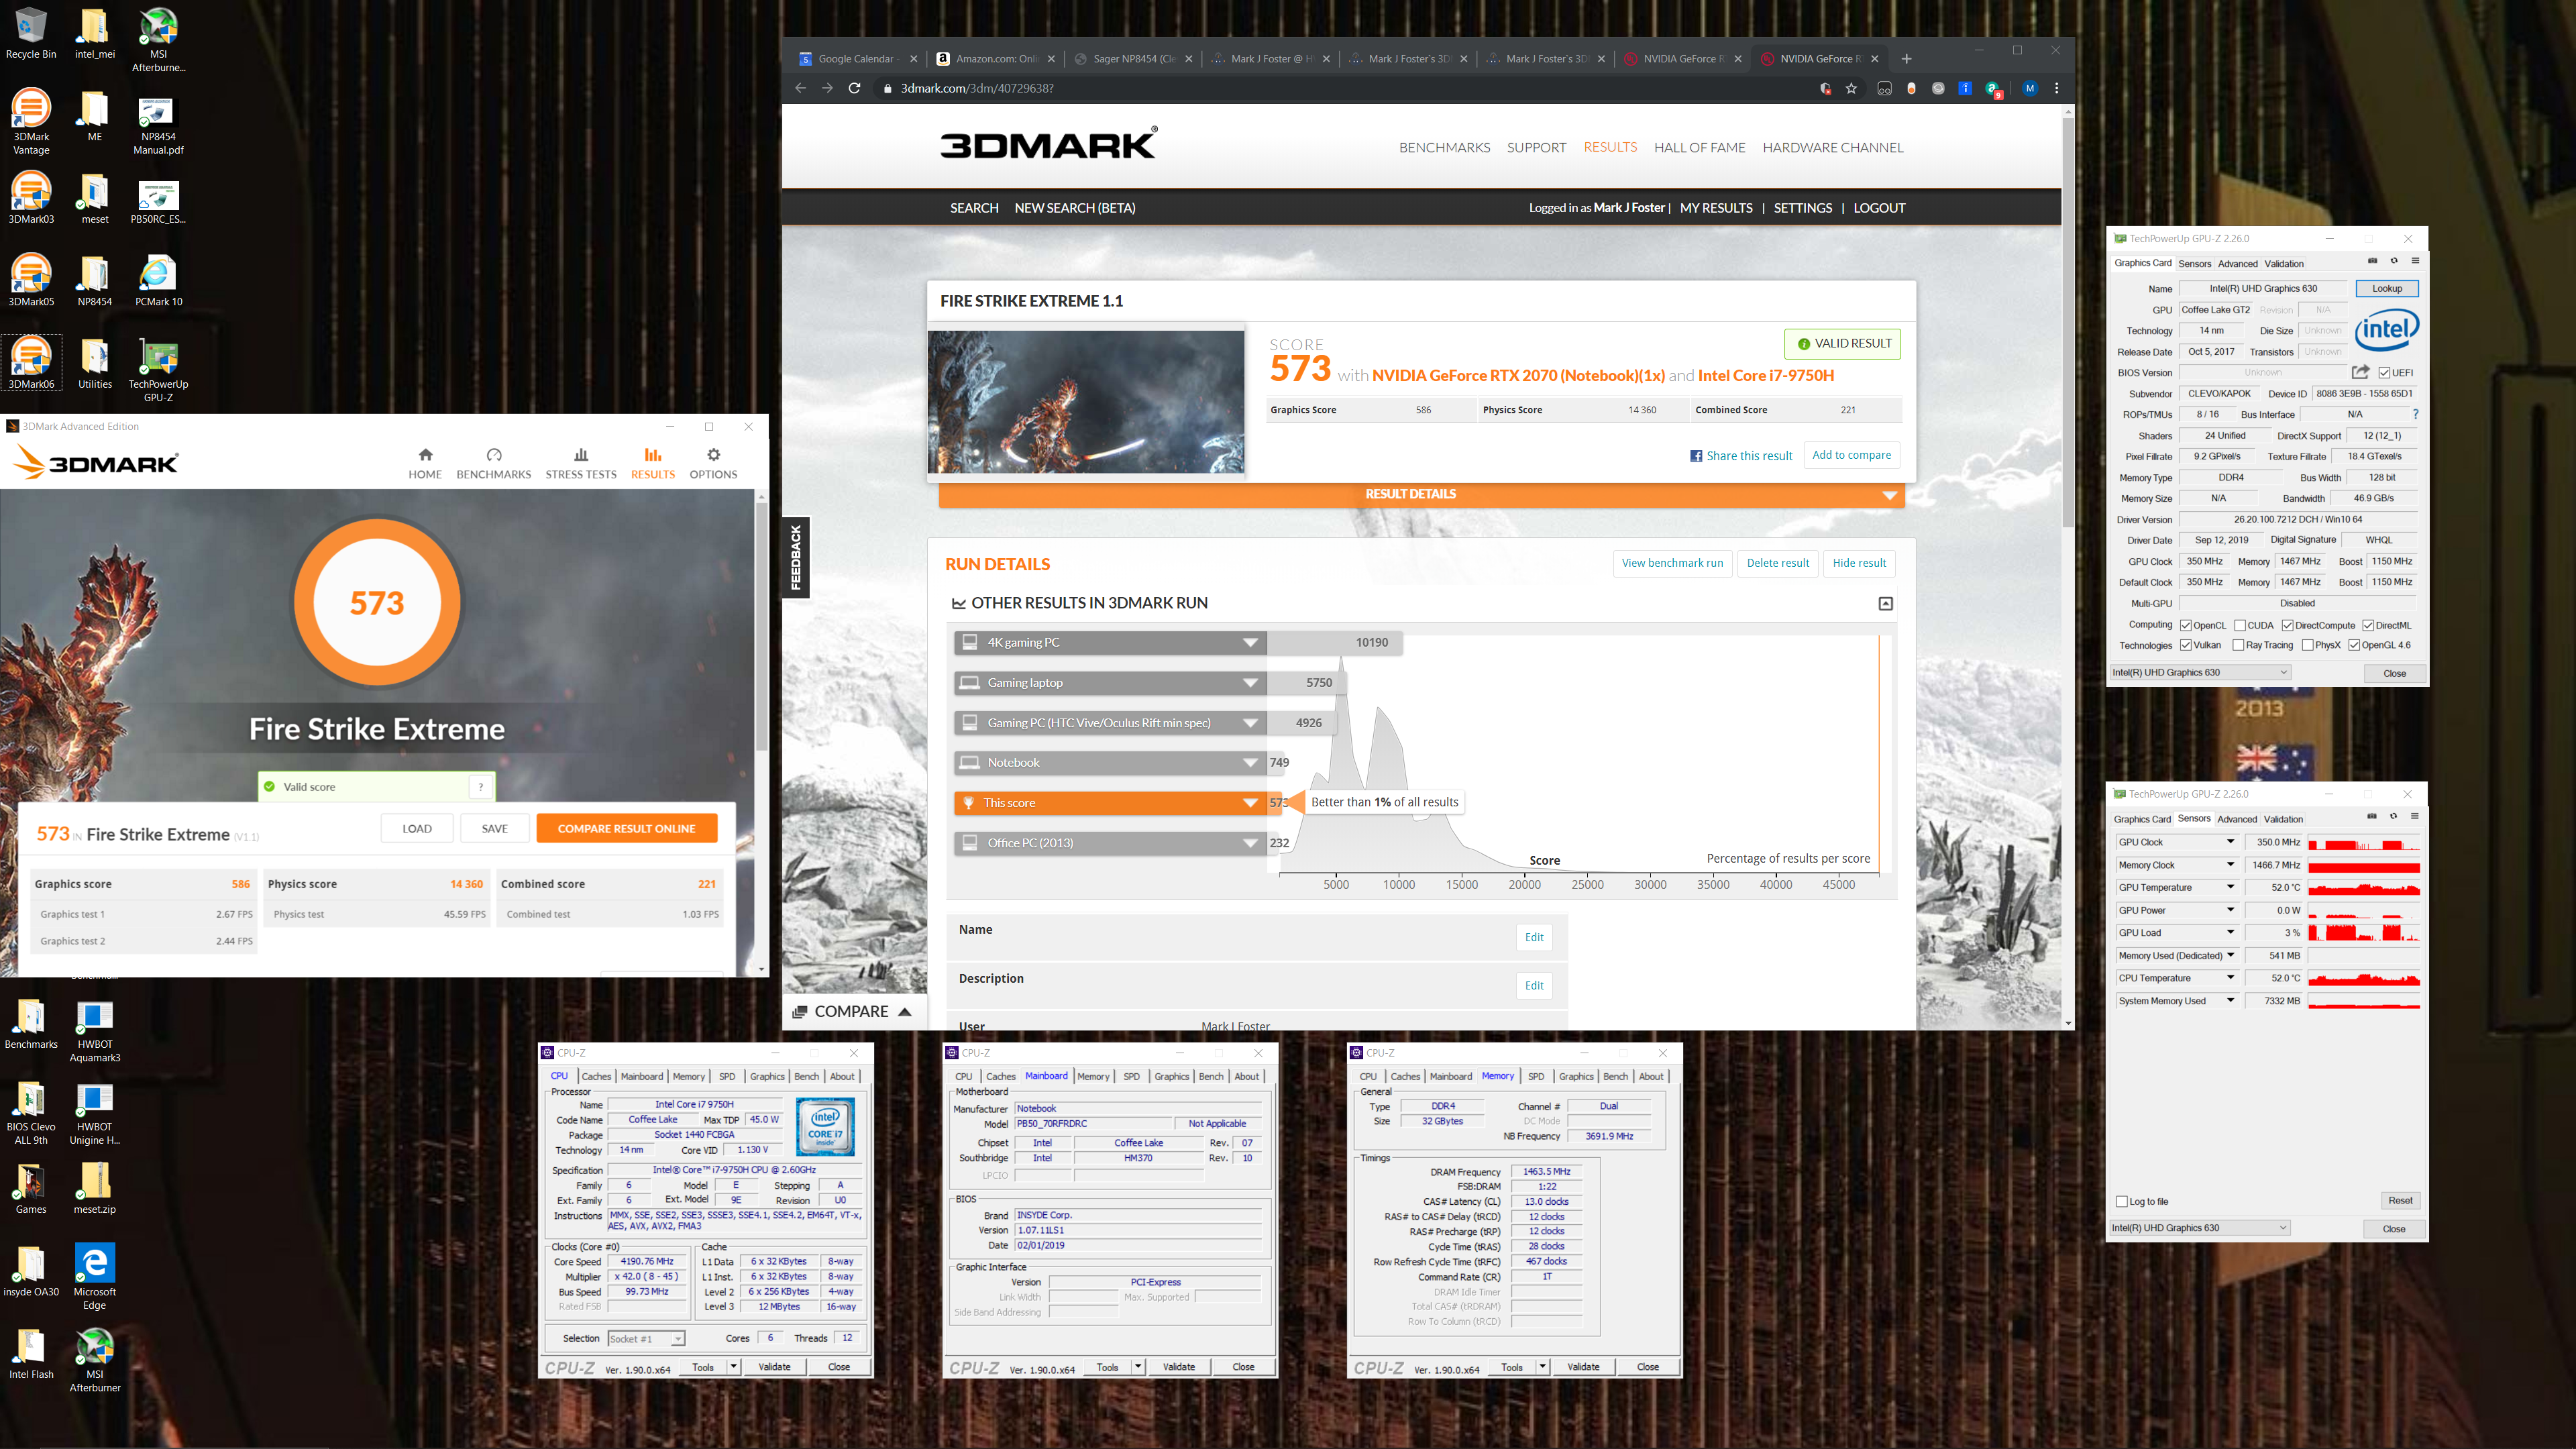Toggle the UEFI checkbox in GPU-Z
The image size is (2576, 1449).
point(2385,373)
